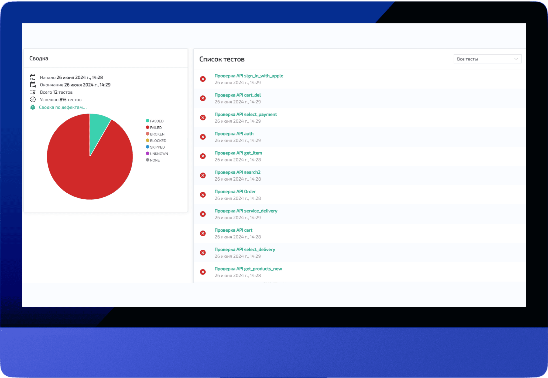Click the start date calendar icon

point(33,77)
